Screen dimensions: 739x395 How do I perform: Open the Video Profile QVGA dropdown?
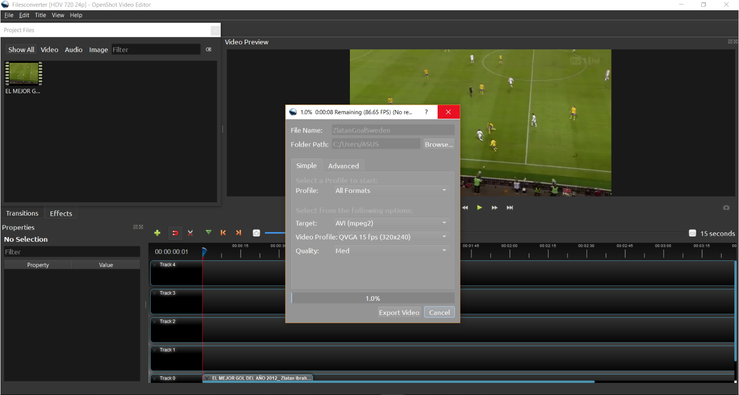(393, 237)
